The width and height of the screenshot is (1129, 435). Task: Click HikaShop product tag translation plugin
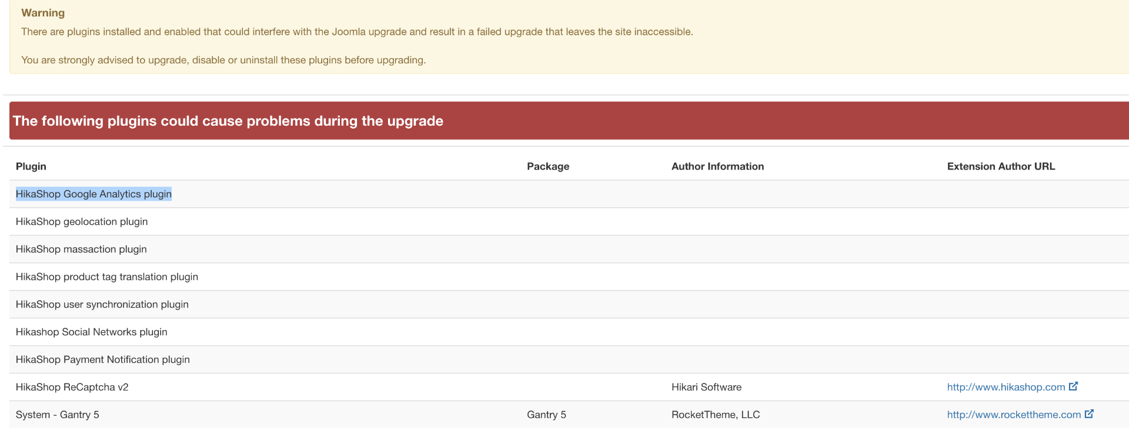[x=107, y=277]
